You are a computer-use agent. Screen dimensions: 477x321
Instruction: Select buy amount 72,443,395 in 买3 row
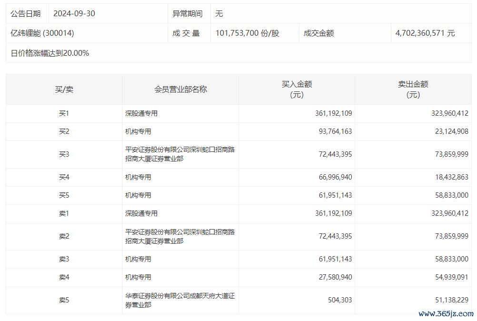pyautogui.click(x=335, y=154)
